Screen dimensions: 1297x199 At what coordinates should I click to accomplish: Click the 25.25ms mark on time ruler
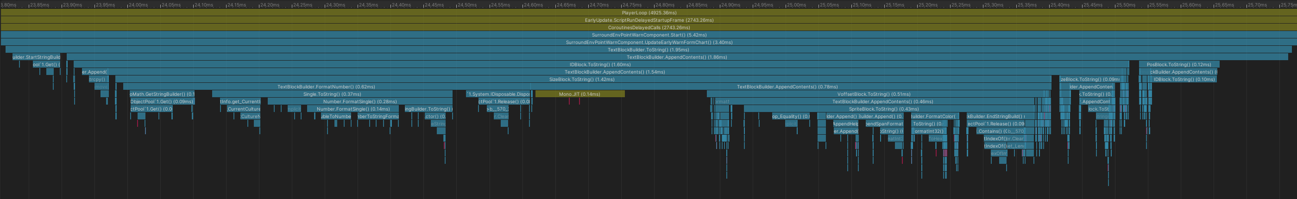[x=960, y=5]
